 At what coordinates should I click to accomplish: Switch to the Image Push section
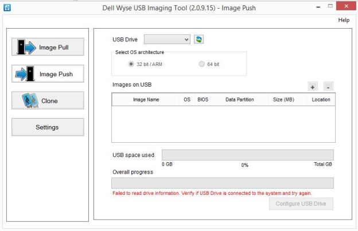pos(48,74)
